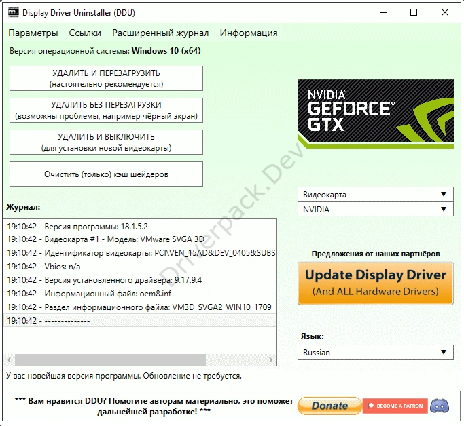Expand the NVIDIA vendor dropdown
This screenshot has width=464, height=426.
tap(376, 209)
